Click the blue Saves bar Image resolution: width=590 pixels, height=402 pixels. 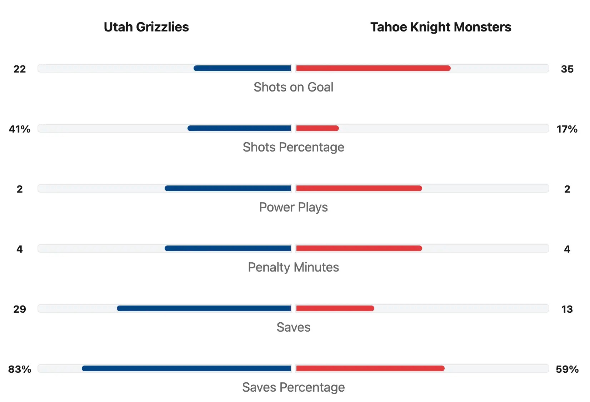(x=204, y=308)
